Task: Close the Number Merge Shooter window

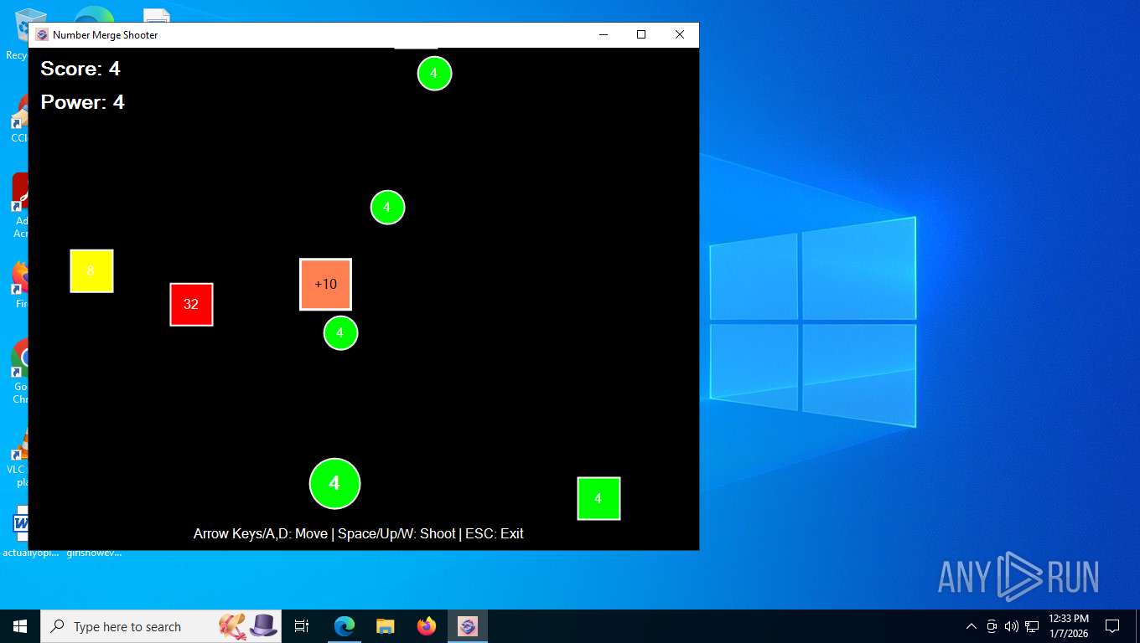Action: point(680,34)
